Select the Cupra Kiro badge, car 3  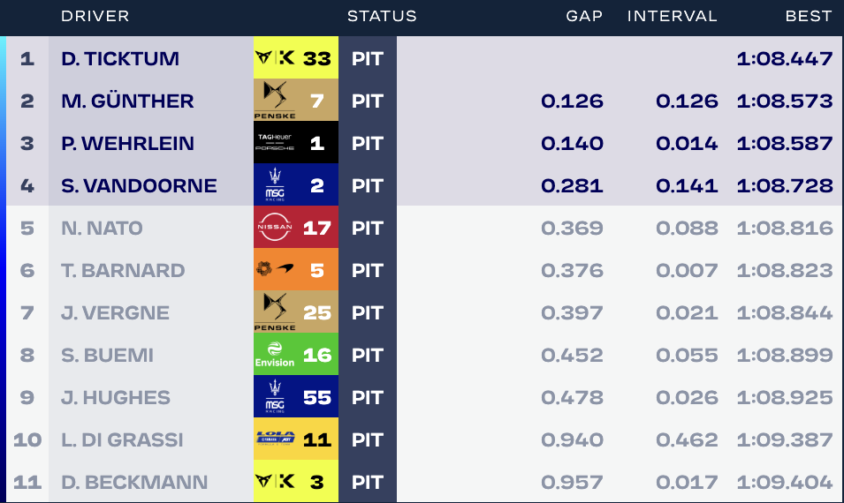(275, 481)
